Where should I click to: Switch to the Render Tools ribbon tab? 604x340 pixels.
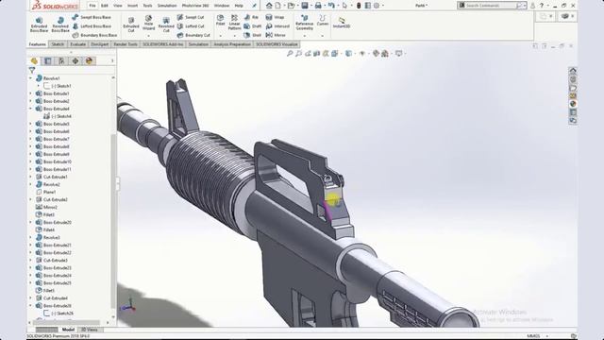126,44
